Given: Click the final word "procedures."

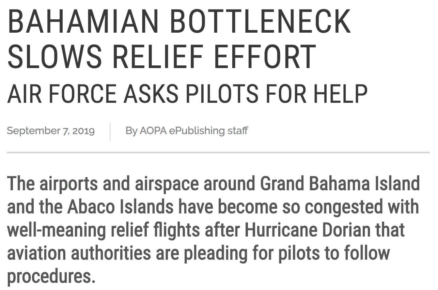Looking at the screenshot, I should click(51, 277).
